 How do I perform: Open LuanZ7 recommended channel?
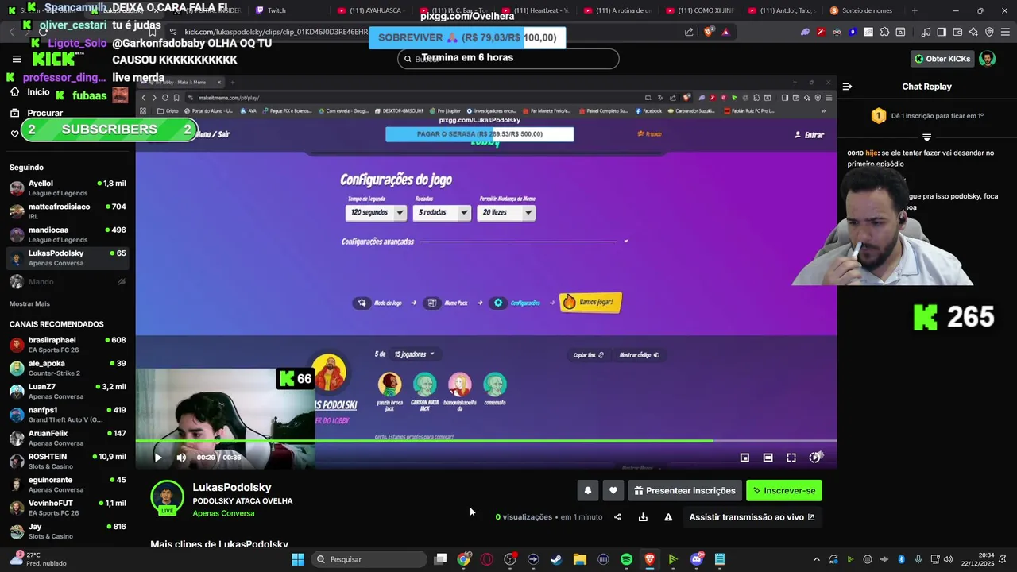(68, 391)
